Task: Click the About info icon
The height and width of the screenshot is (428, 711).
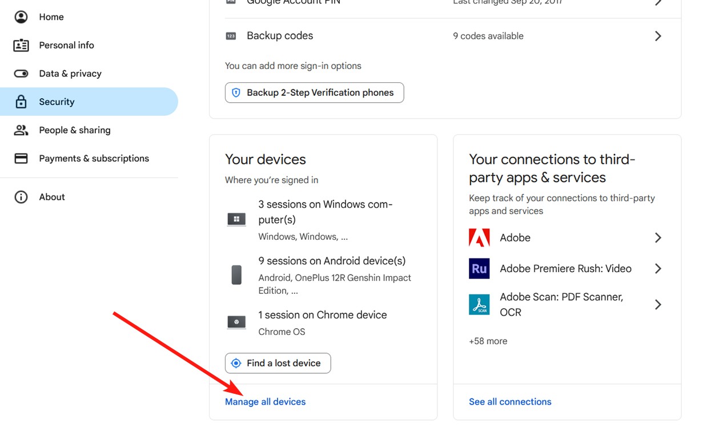Action: point(21,196)
